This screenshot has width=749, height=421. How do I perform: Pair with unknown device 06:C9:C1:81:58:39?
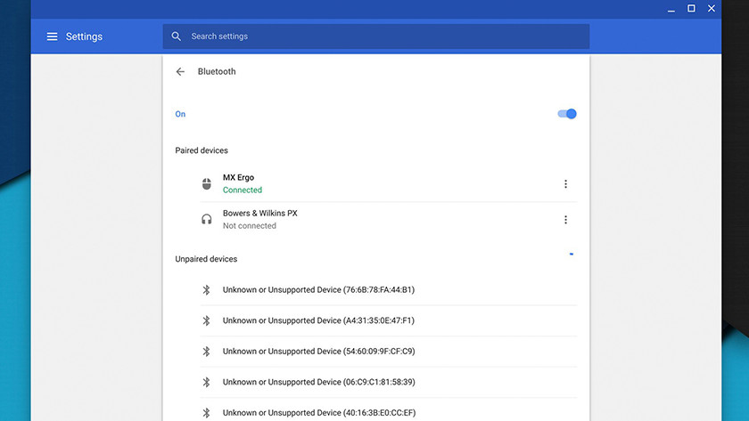[x=318, y=382]
